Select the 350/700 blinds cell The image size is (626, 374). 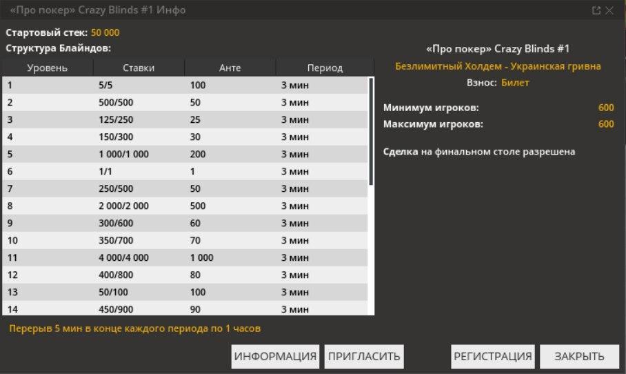coord(116,241)
